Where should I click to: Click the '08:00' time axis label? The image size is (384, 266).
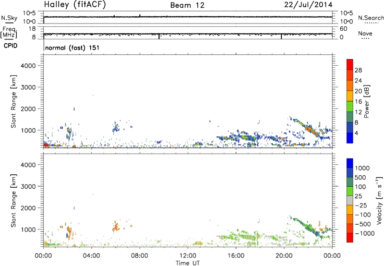[140, 256]
